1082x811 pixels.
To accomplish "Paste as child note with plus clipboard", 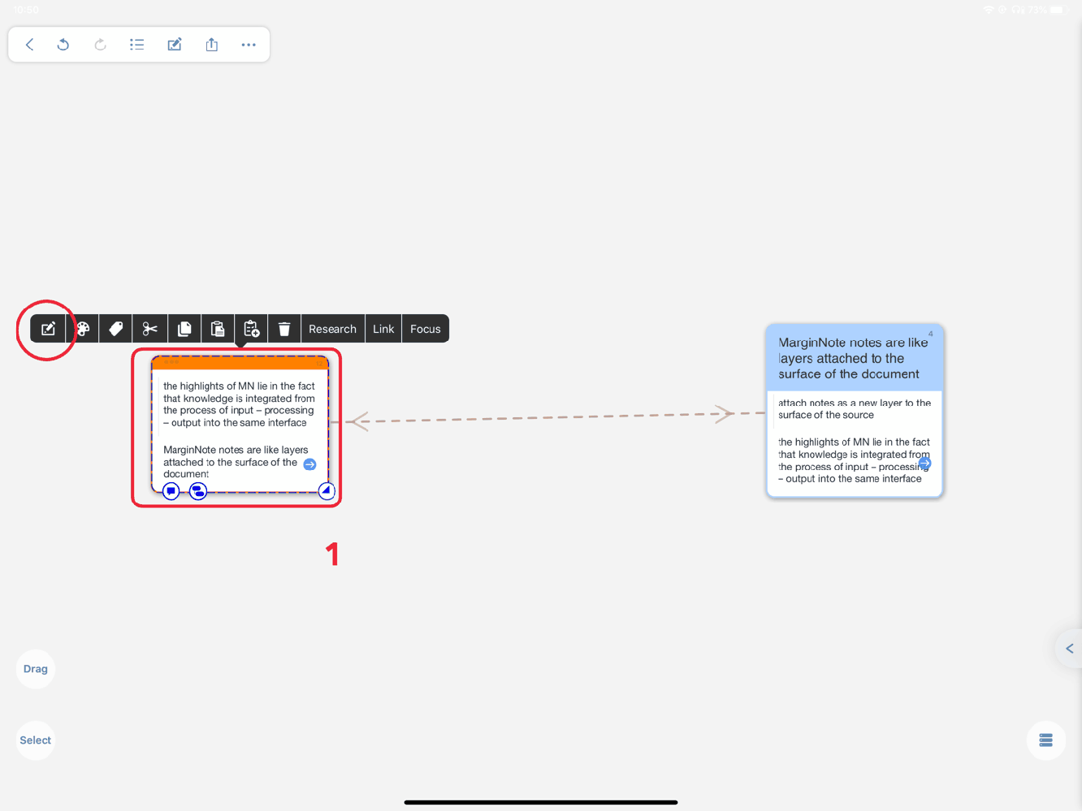I will tap(252, 329).
